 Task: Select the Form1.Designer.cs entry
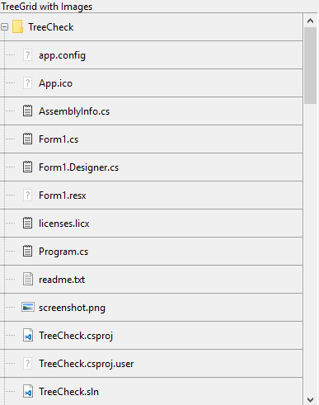pos(78,167)
